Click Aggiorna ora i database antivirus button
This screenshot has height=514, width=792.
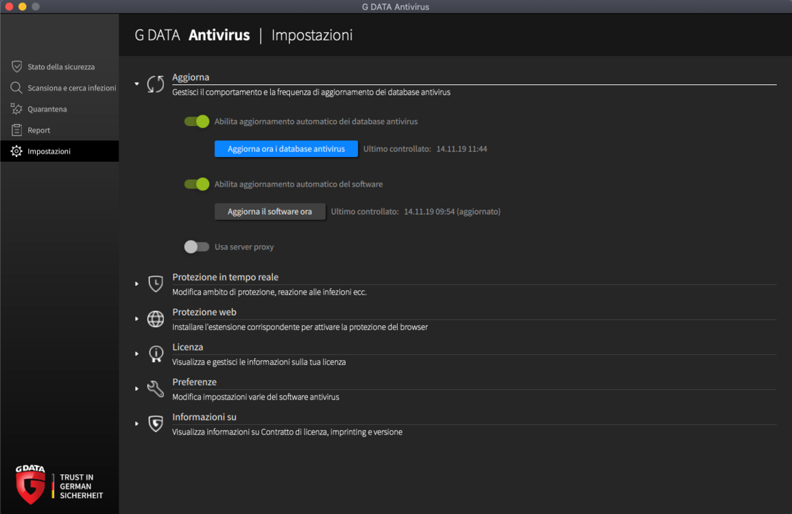pyautogui.click(x=286, y=149)
